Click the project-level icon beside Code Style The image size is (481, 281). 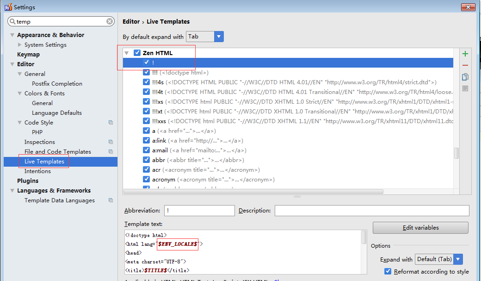pos(111,123)
